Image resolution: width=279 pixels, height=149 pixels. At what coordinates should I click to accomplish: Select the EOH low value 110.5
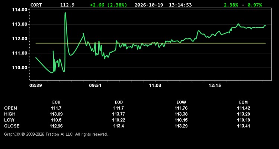56,120
